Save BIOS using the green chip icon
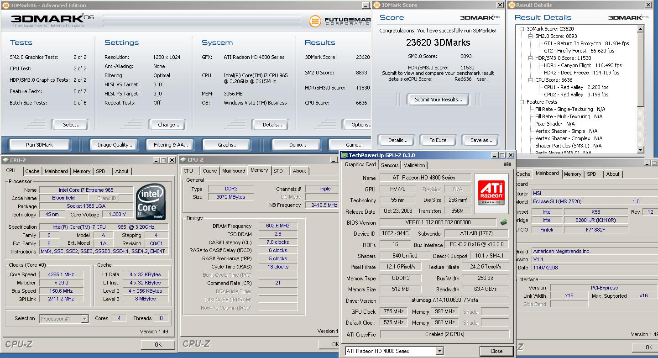658x358 pixels. (504, 222)
